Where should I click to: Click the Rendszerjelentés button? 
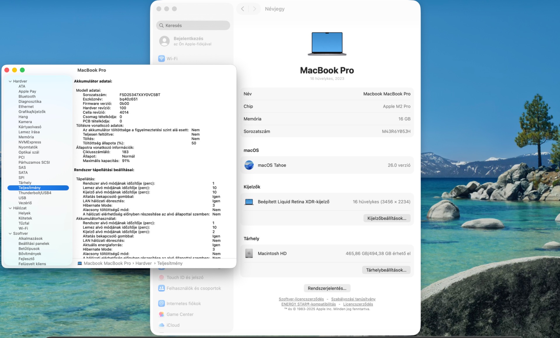click(x=327, y=288)
